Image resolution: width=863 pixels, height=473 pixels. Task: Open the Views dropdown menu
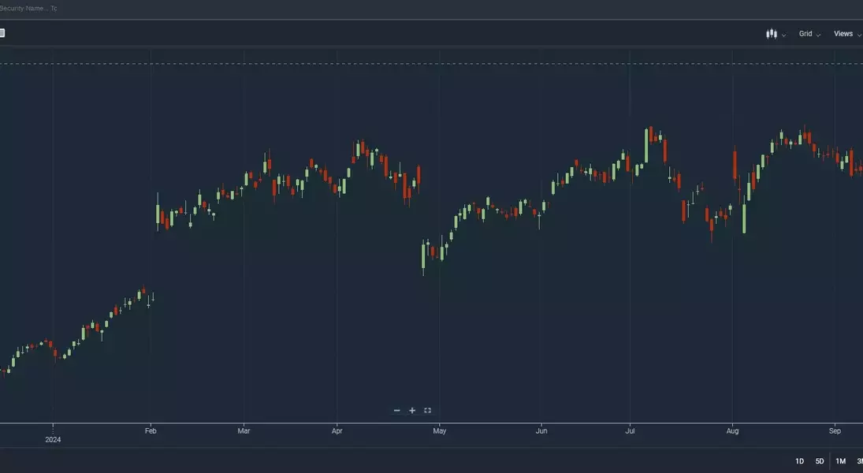point(847,34)
